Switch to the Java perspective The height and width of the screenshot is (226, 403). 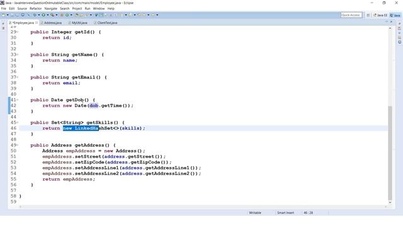point(395,15)
